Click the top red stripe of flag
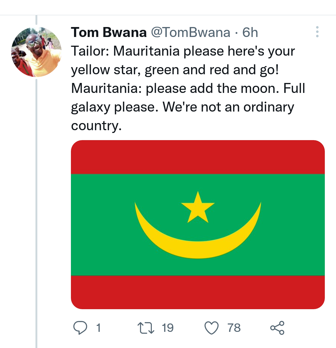 pos(198,157)
